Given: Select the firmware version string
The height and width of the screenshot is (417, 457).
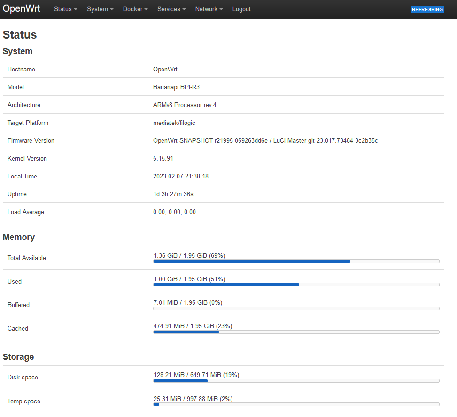Looking at the screenshot, I should point(265,140).
